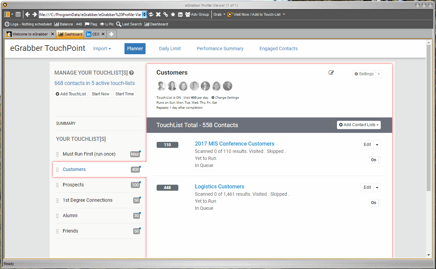Click the help question mark icon
436x269 pixels.
click(x=132, y=73)
